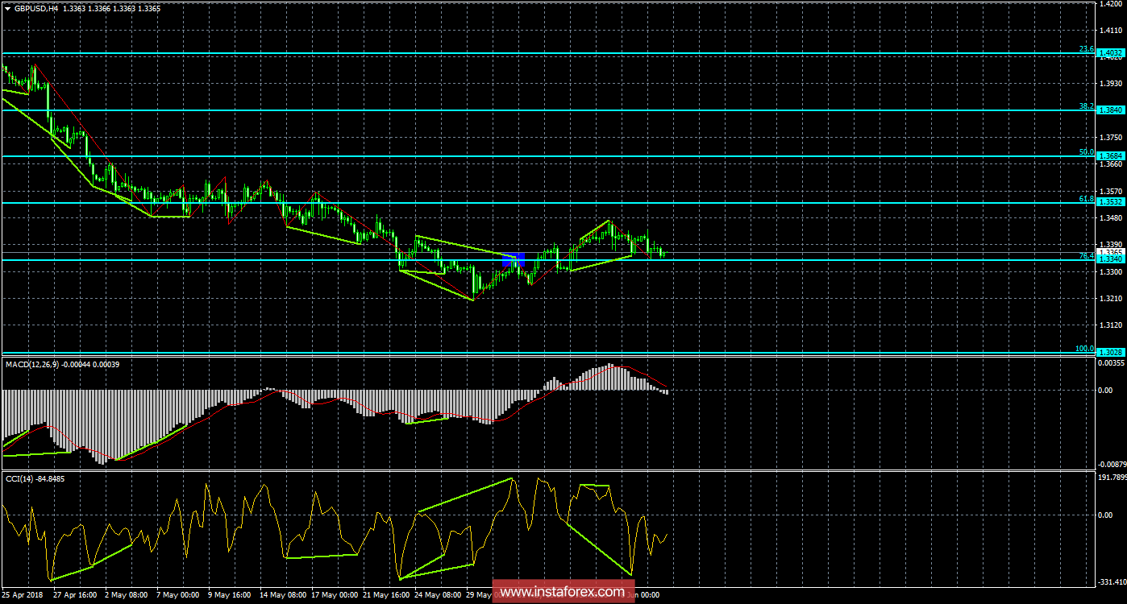Screen dimensions: 1127x604
Task: Click the 1.3750 price scale value
Action: pos(1112,137)
